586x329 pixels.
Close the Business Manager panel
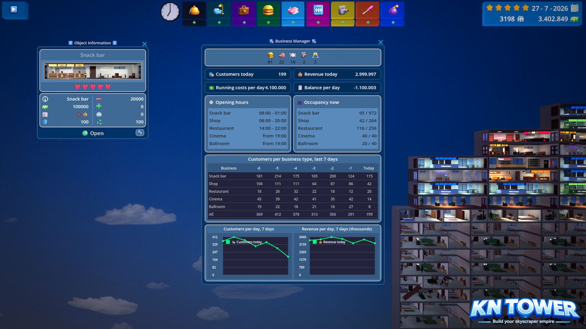tap(381, 42)
